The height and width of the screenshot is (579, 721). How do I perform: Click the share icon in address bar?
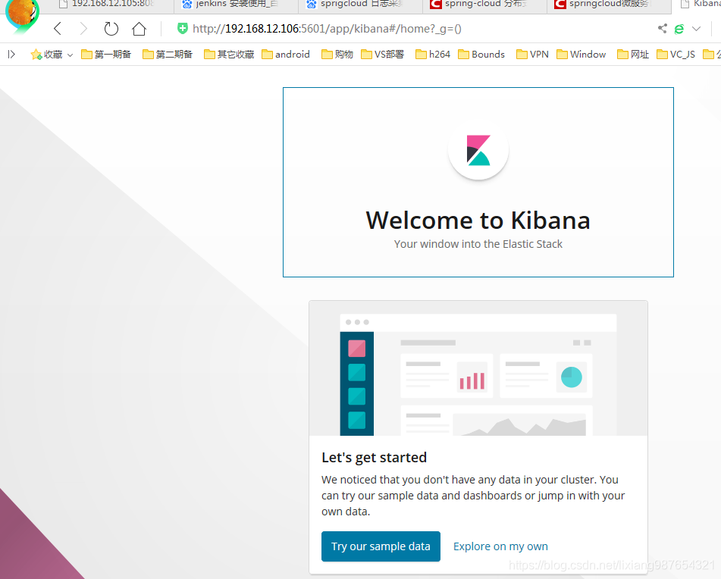(x=662, y=29)
